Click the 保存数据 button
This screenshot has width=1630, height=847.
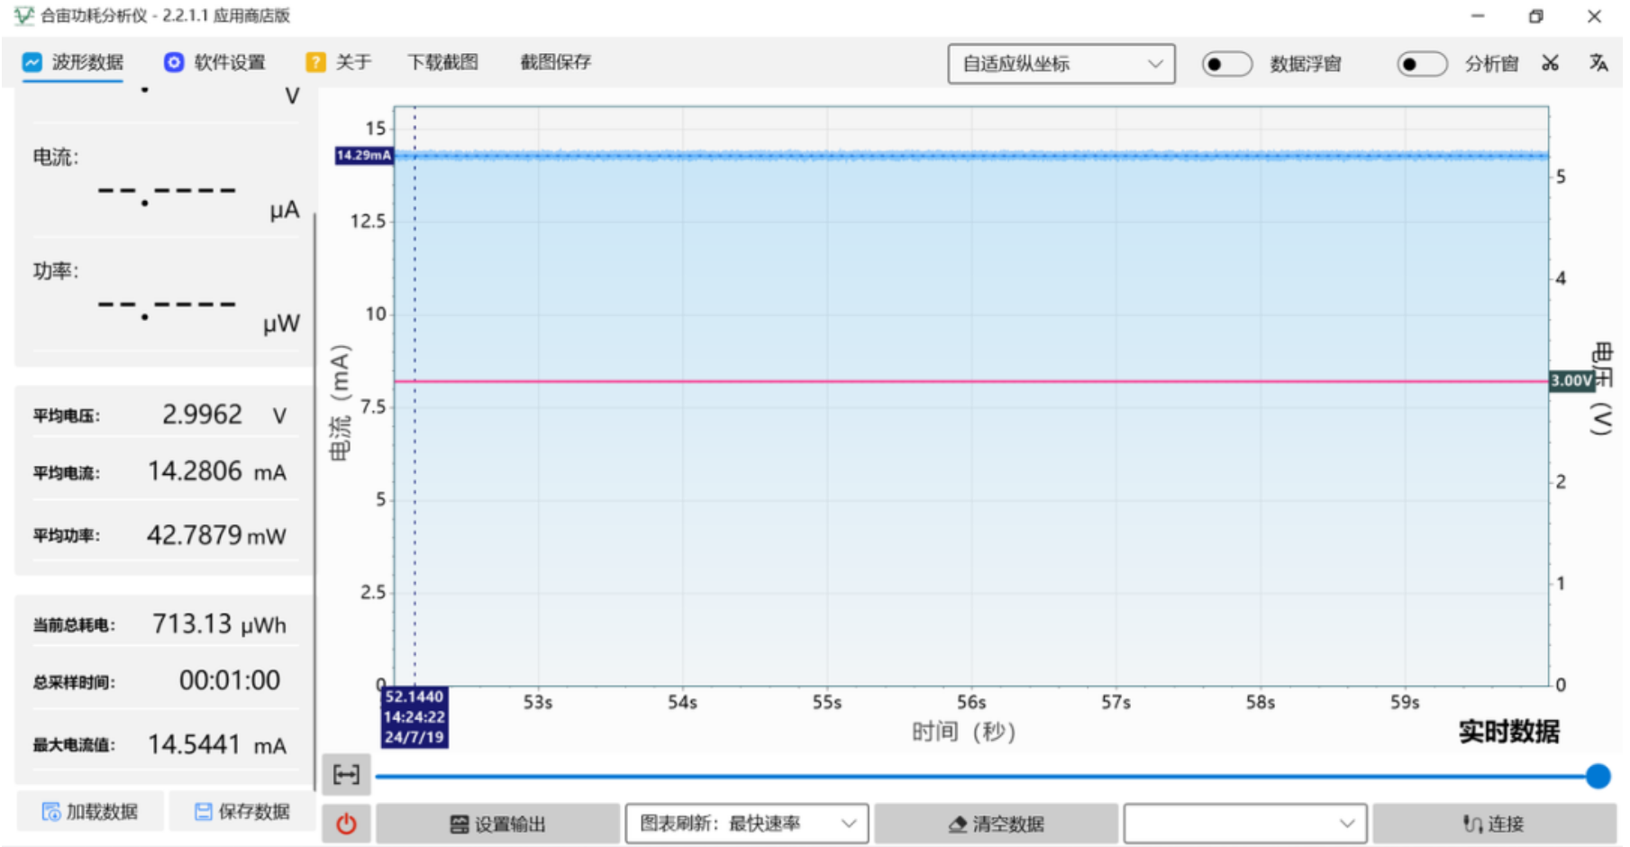[242, 812]
